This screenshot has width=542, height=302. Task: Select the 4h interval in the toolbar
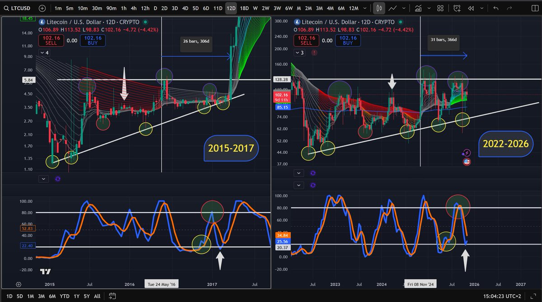coord(133,8)
